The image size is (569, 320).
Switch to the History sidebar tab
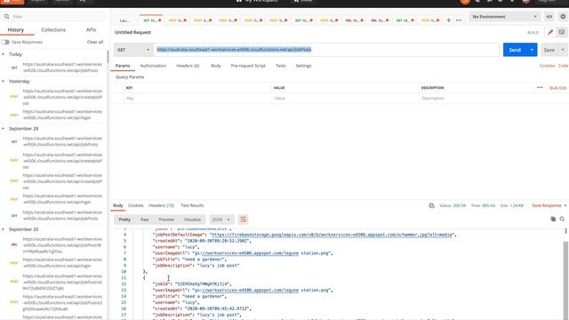click(x=16, y=29)
